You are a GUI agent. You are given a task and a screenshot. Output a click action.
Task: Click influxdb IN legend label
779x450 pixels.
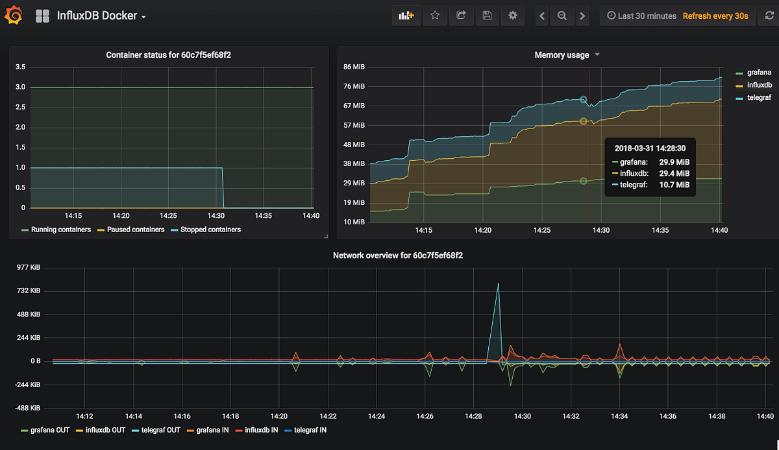tap(262, 430)
